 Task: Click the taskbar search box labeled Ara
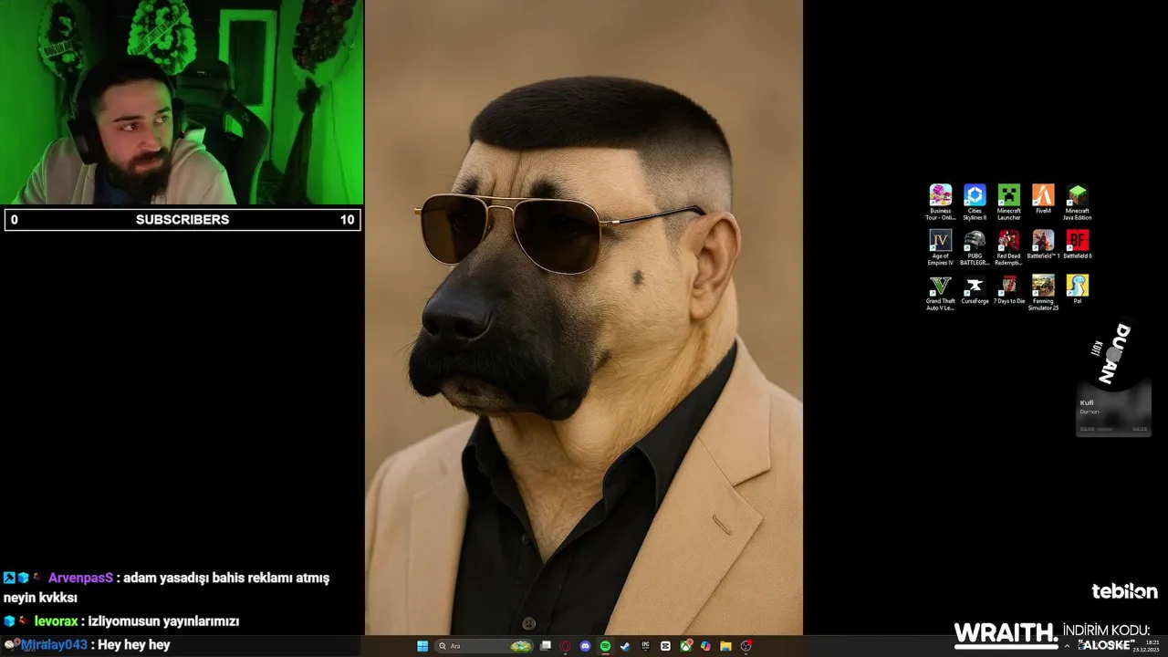484,646
